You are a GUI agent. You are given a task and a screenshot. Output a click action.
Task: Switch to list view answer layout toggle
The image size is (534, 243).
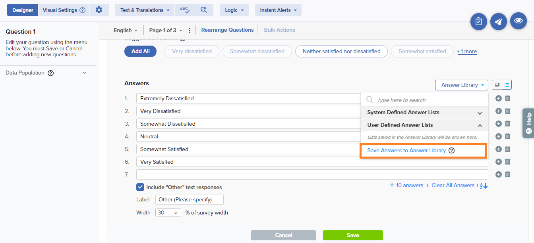point(507,85)
